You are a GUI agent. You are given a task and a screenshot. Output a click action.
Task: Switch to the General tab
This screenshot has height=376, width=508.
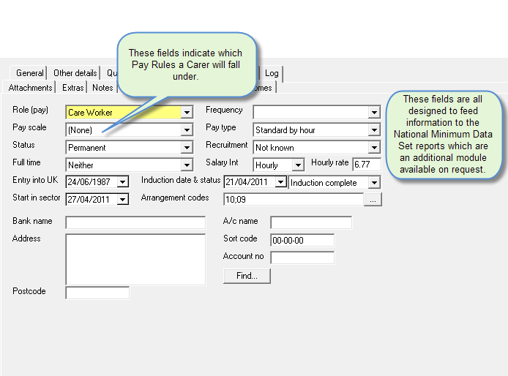pyautogui.click(x=30, y=73)
